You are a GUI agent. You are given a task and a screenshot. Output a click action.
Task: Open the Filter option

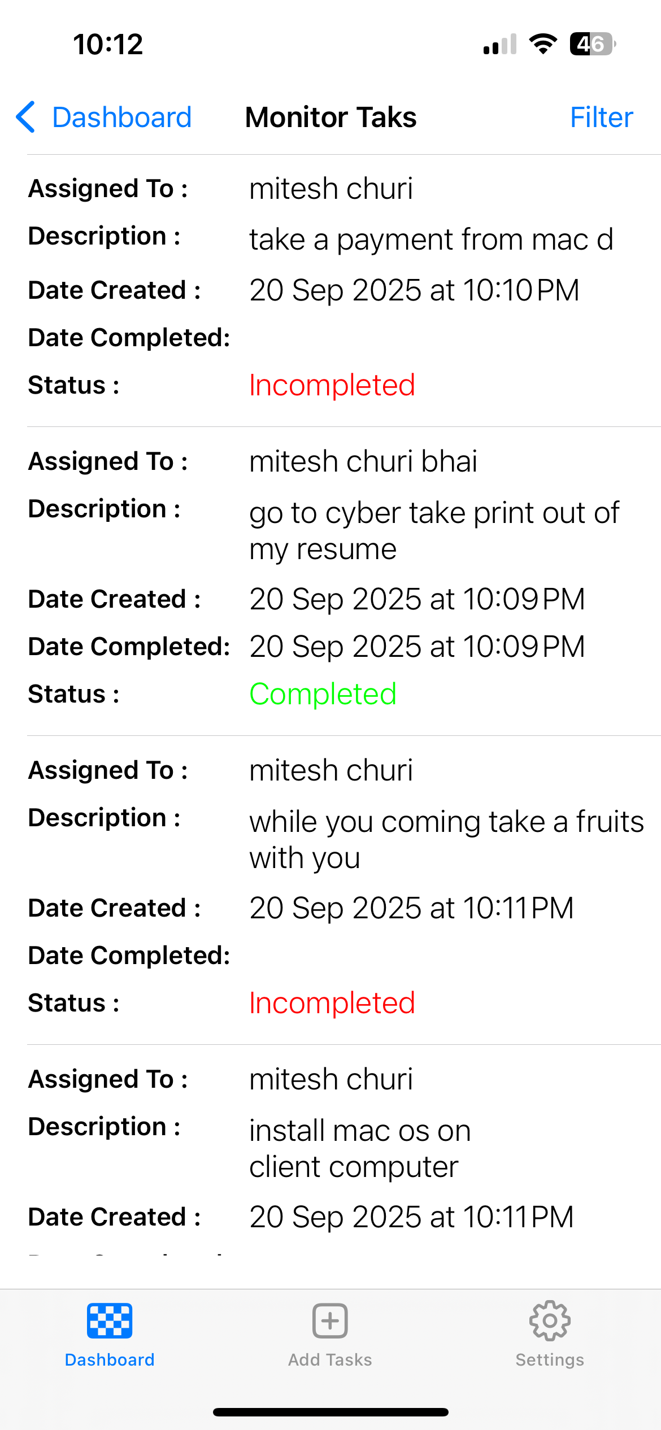(x=601, y=117)
